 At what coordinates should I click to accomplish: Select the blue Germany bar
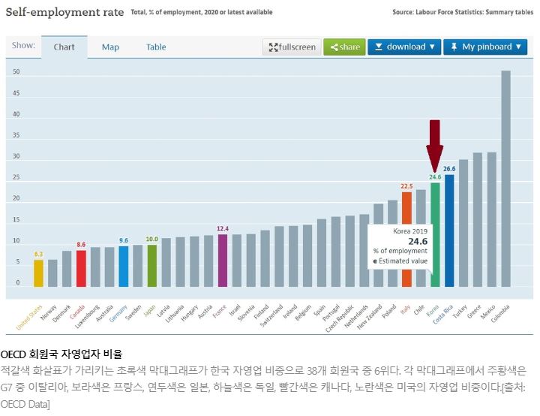[x=124, y=267]
